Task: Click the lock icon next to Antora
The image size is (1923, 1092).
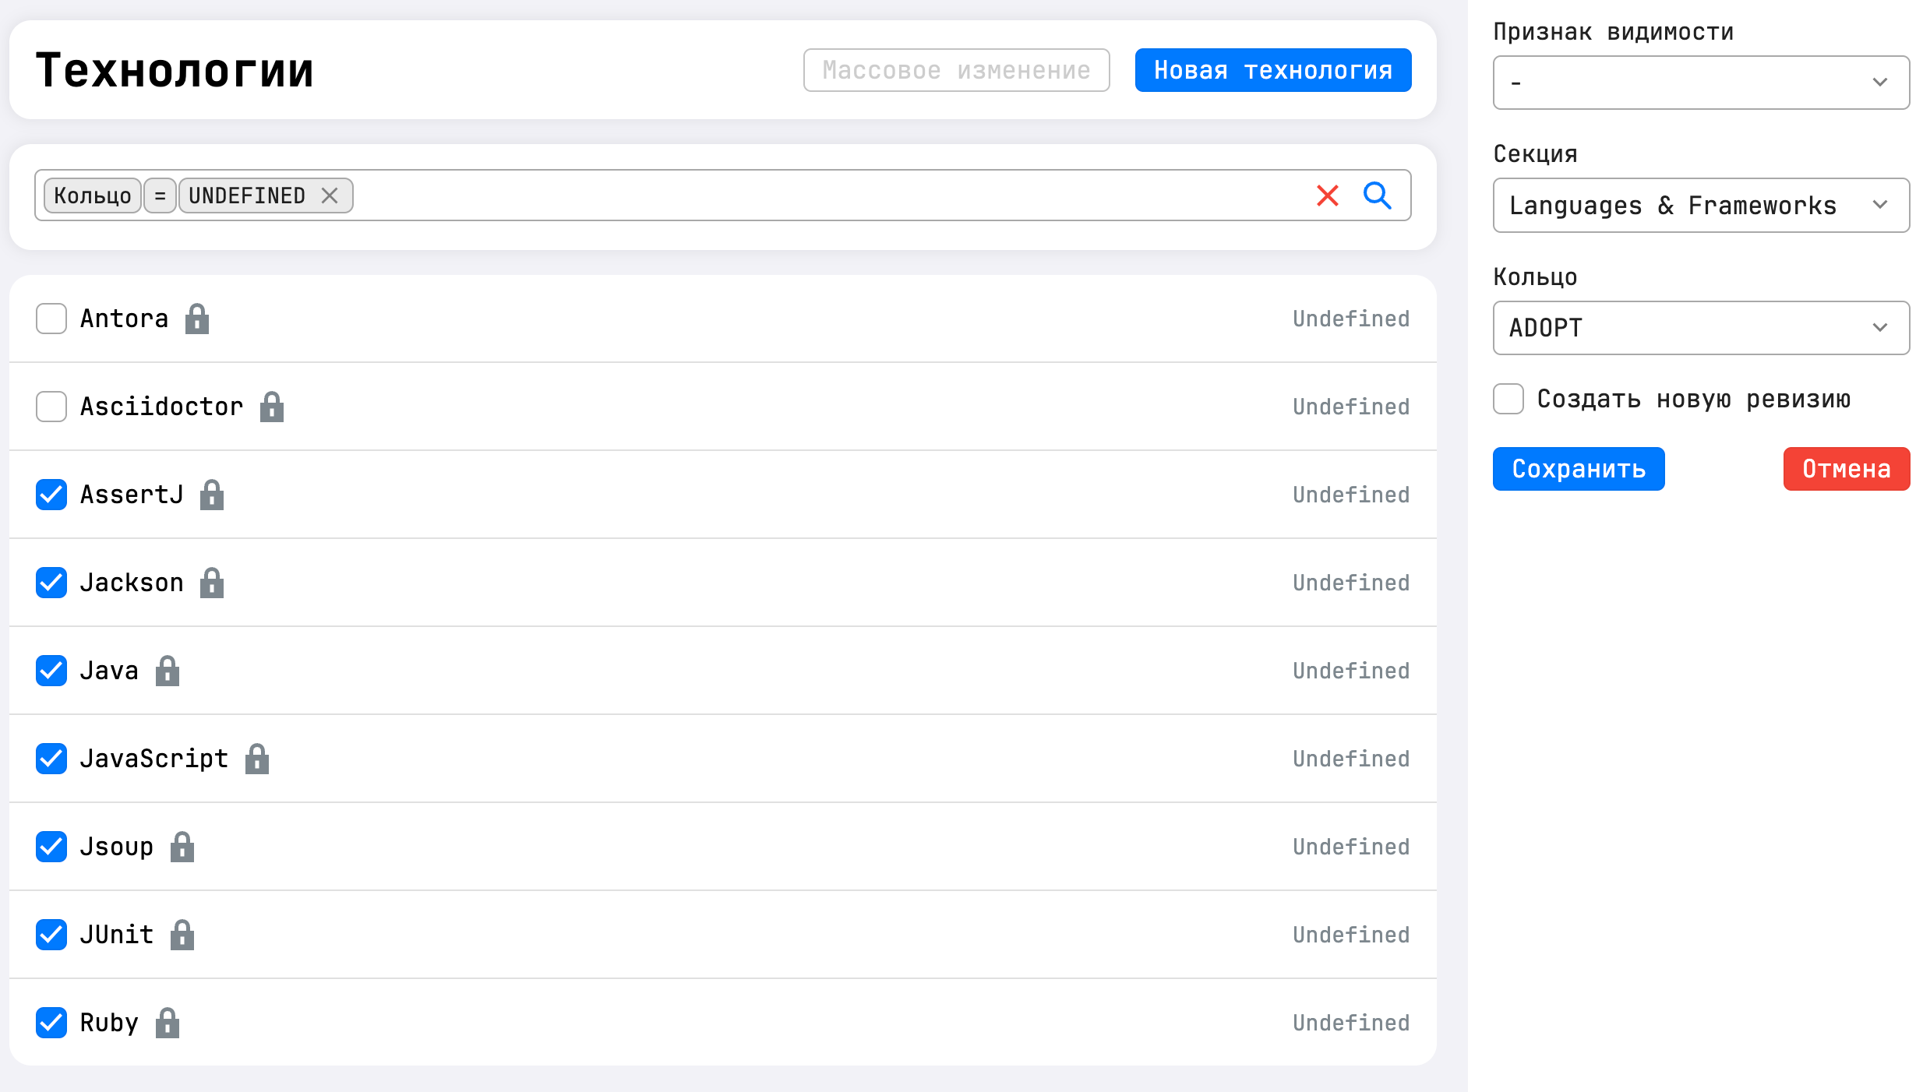Action: pos(197,319)
